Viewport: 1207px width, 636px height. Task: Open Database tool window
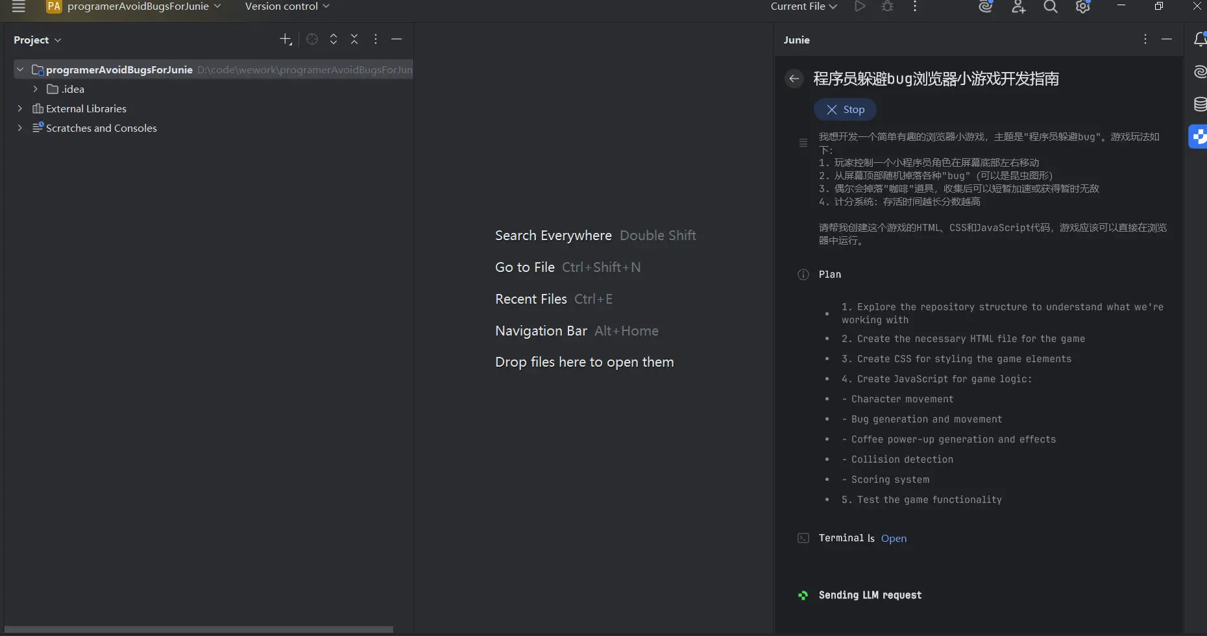[1200, 104]
